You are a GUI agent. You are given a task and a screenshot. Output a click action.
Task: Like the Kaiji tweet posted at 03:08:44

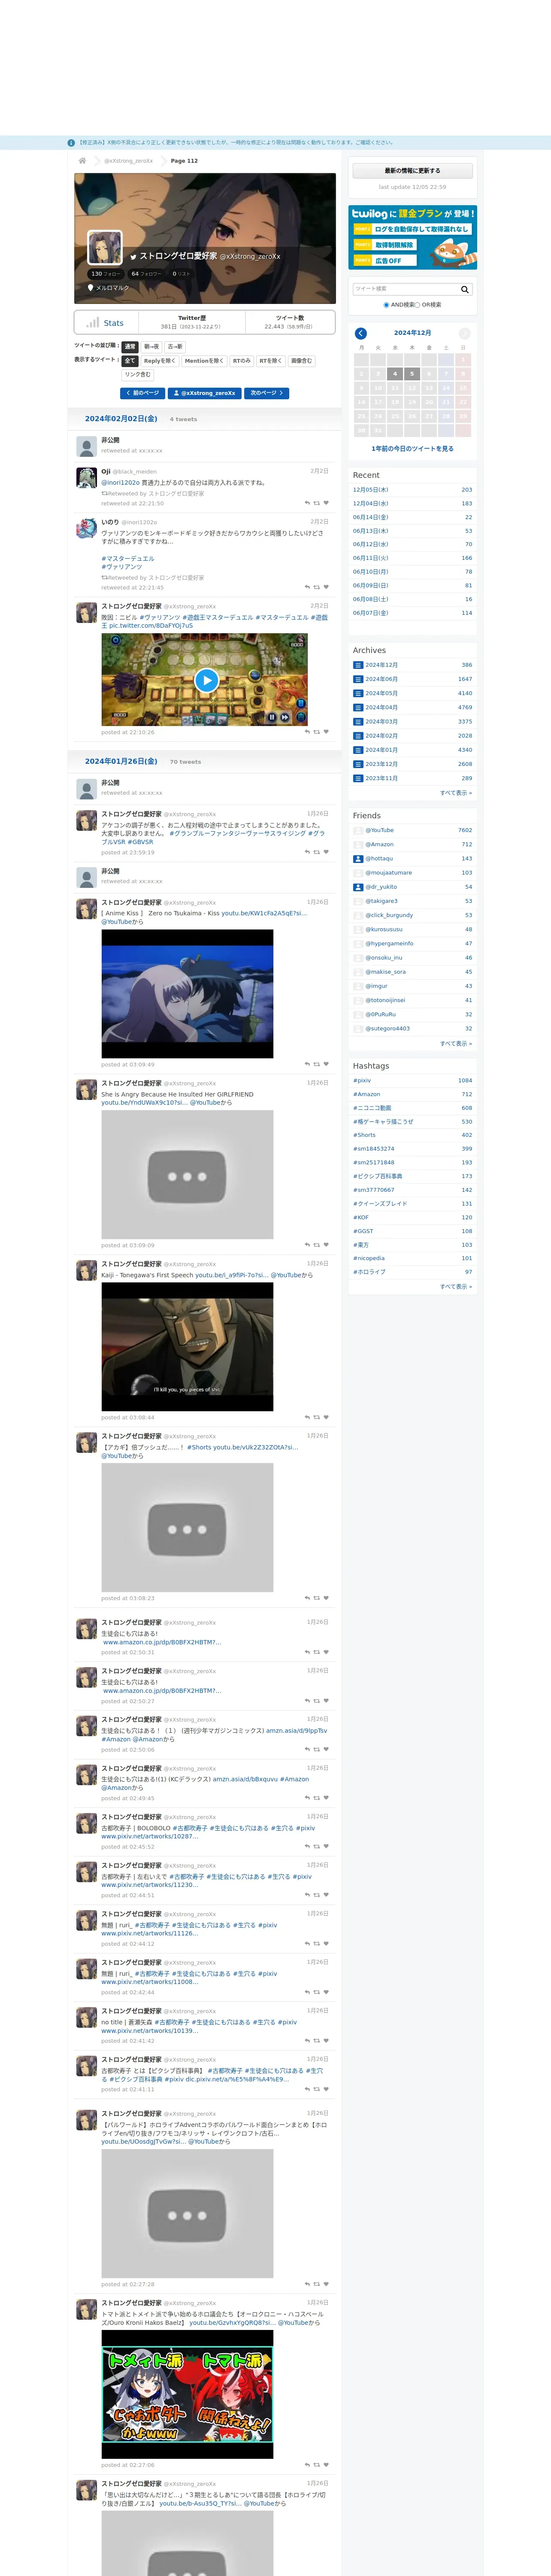click(326, 1417)
